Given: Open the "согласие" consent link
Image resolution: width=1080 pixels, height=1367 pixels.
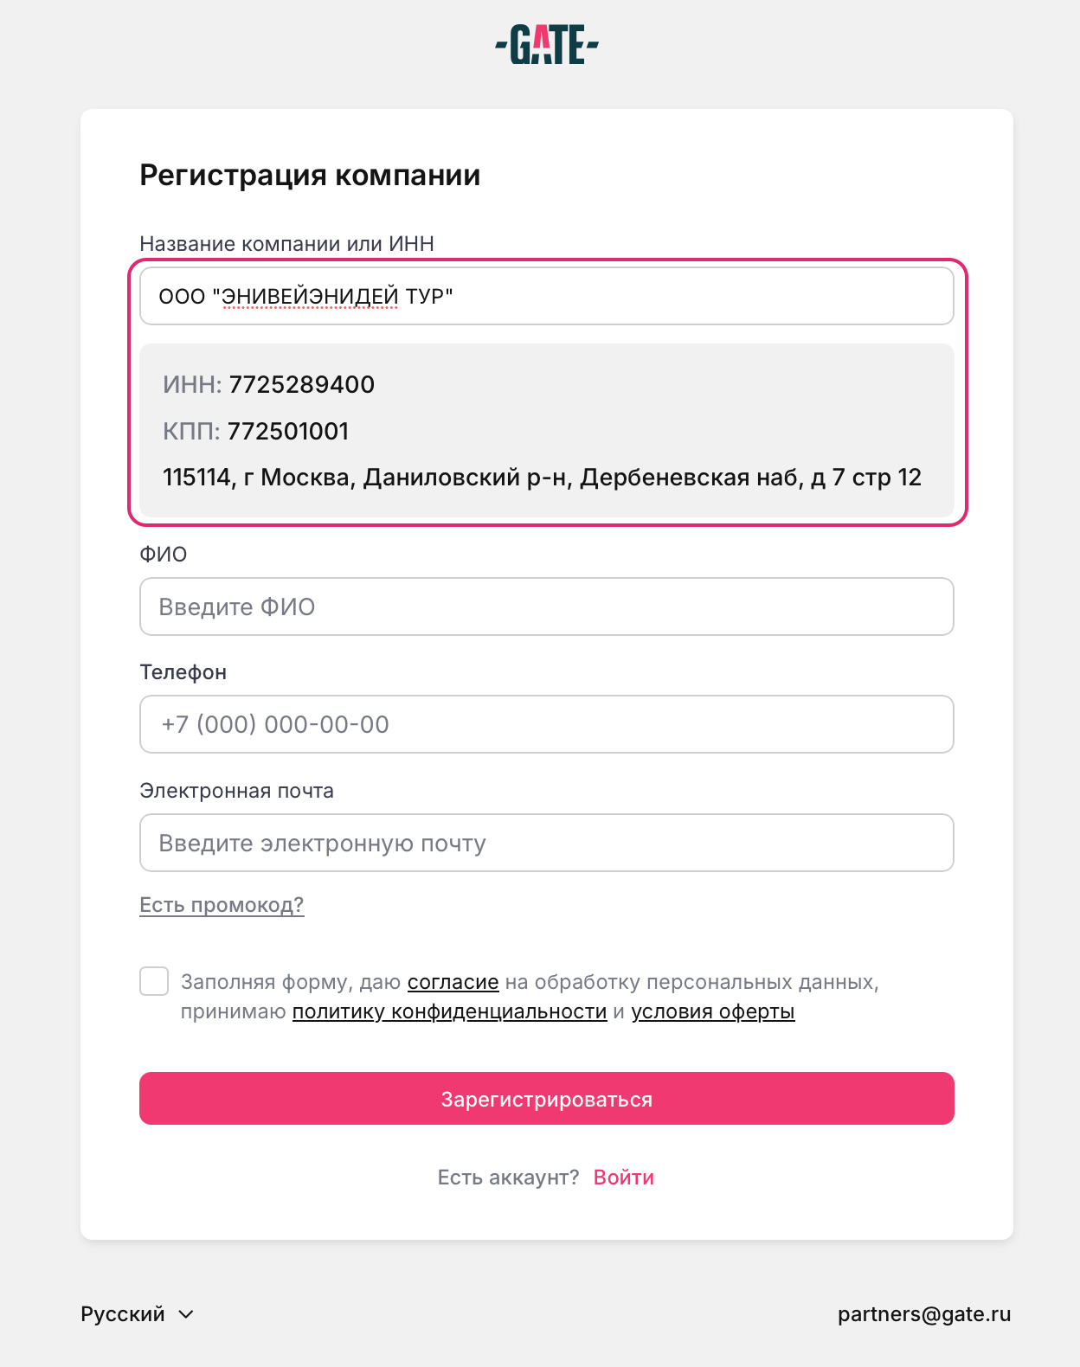Looking at the screenshot, I should 453,983.
